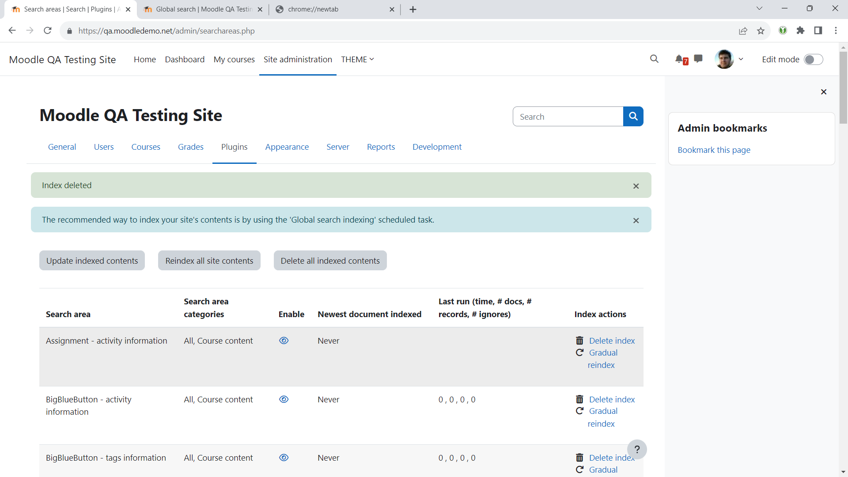
Task: Click Gradual reindex icon in Assignment row
Action: [x=579, y=352]
